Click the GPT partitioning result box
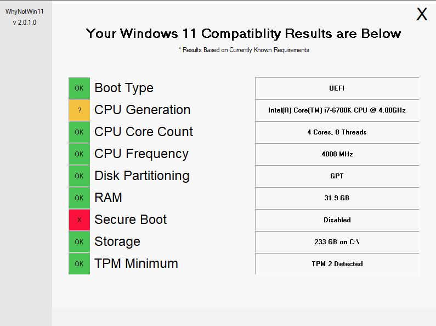Viewport: 436px width, 326px height. [x=337, y=176]
